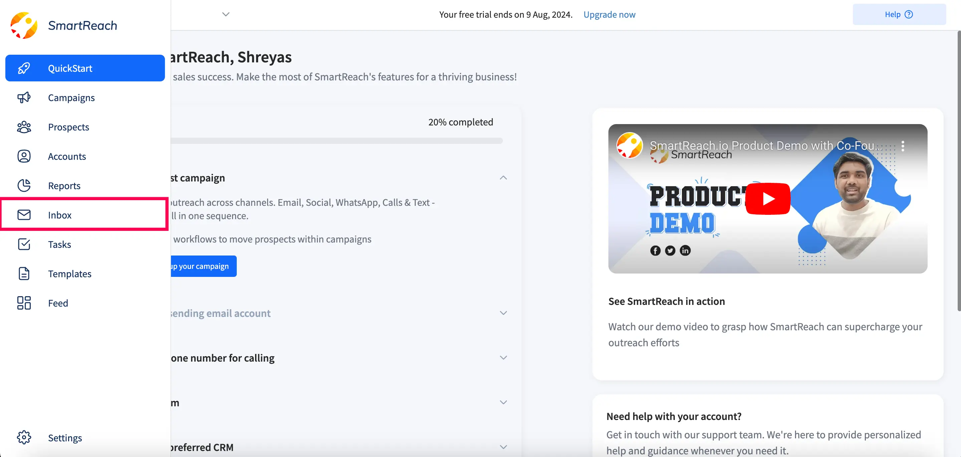
Task: Click the onboarding progress bar
Action: (337, 141)
